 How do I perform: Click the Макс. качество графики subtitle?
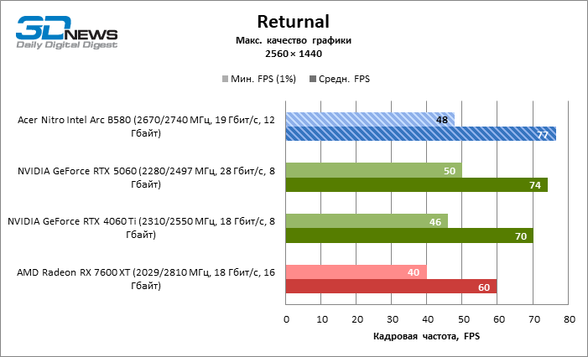click(294, 40)
